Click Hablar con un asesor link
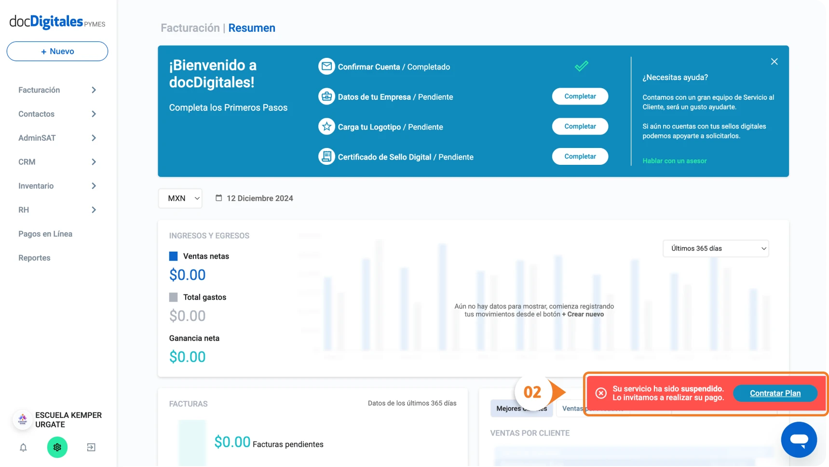The width and height of the screenshot is (829, 467). pyautogui.click(x=674, y=161)
